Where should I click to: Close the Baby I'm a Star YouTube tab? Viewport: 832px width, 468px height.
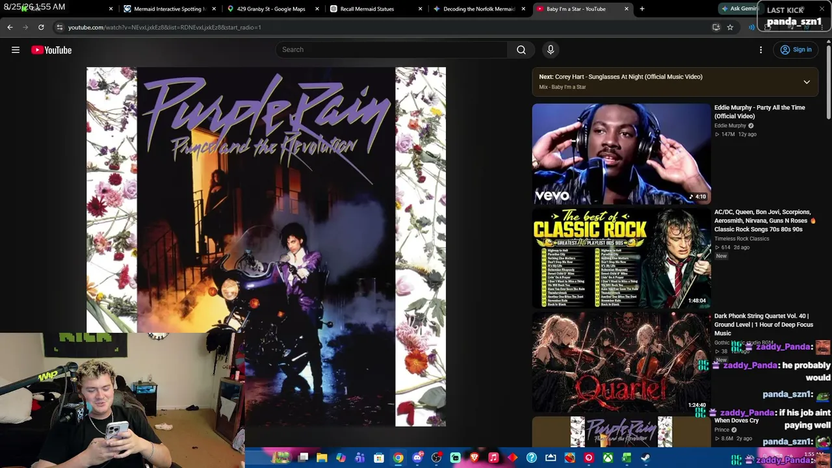point(627,9)
